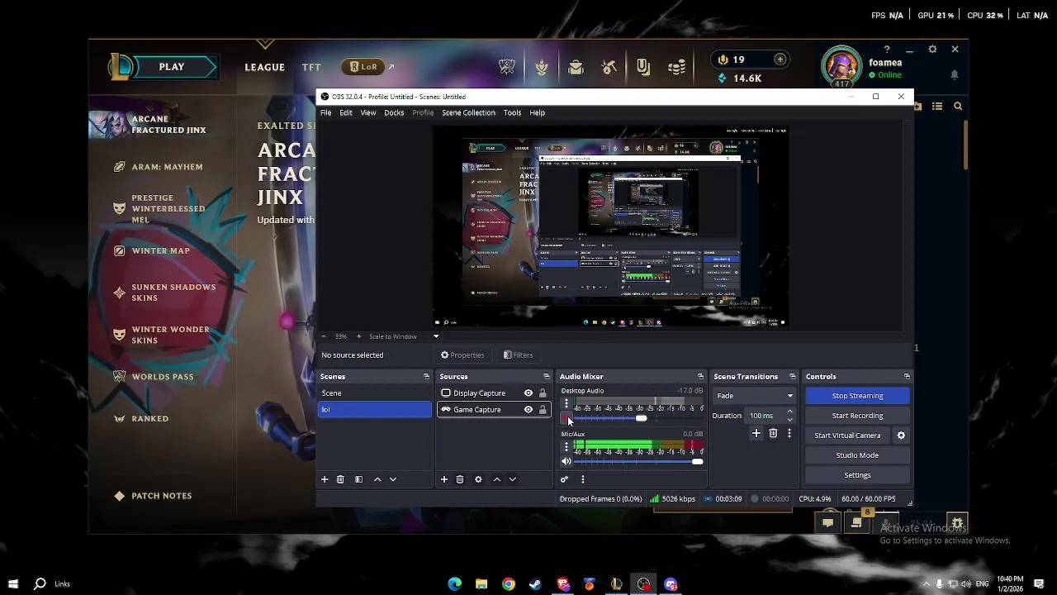Open Audio Mixer bottom three-dot menu

(583, 479)
